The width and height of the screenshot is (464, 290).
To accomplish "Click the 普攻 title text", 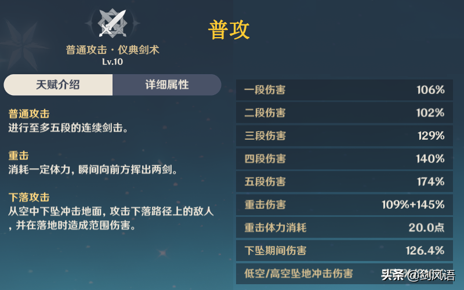I will coord(229,30).
